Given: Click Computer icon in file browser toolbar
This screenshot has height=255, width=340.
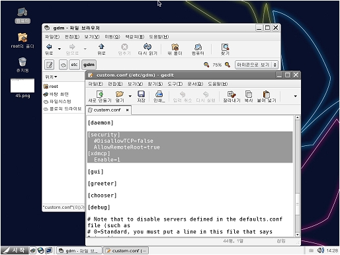Looking at the screenshot, I should [198, 47].
